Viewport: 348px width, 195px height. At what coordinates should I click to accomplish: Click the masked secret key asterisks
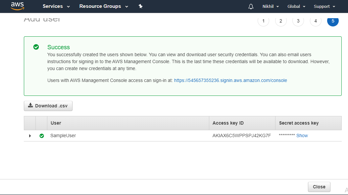pos(287,135)
